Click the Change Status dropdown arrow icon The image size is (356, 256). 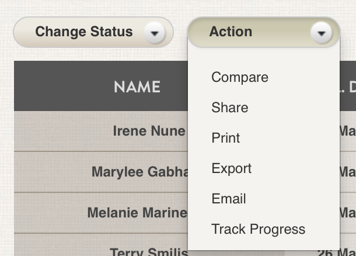click(x=154, y=33)
